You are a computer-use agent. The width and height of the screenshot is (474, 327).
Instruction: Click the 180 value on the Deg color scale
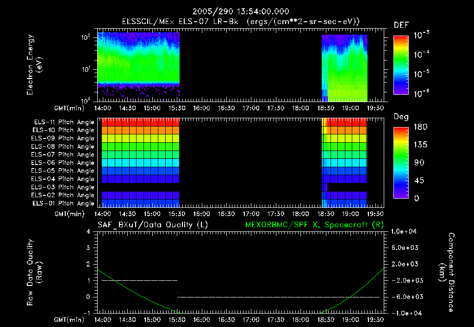(x=420, y=127)
